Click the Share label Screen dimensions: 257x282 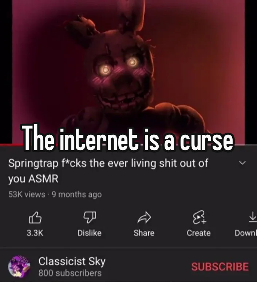tap(144, 233)
